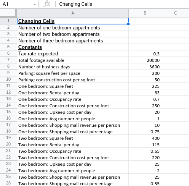Select parking square feet value 200
The image size is (189, 186).
[x=145, y=73]
